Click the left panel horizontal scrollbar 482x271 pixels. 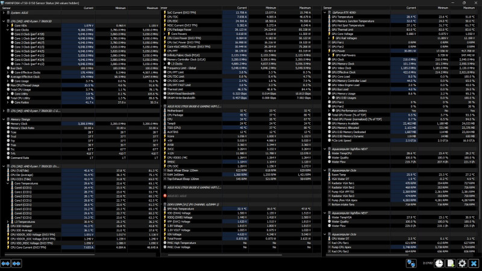tap(49, 255)
